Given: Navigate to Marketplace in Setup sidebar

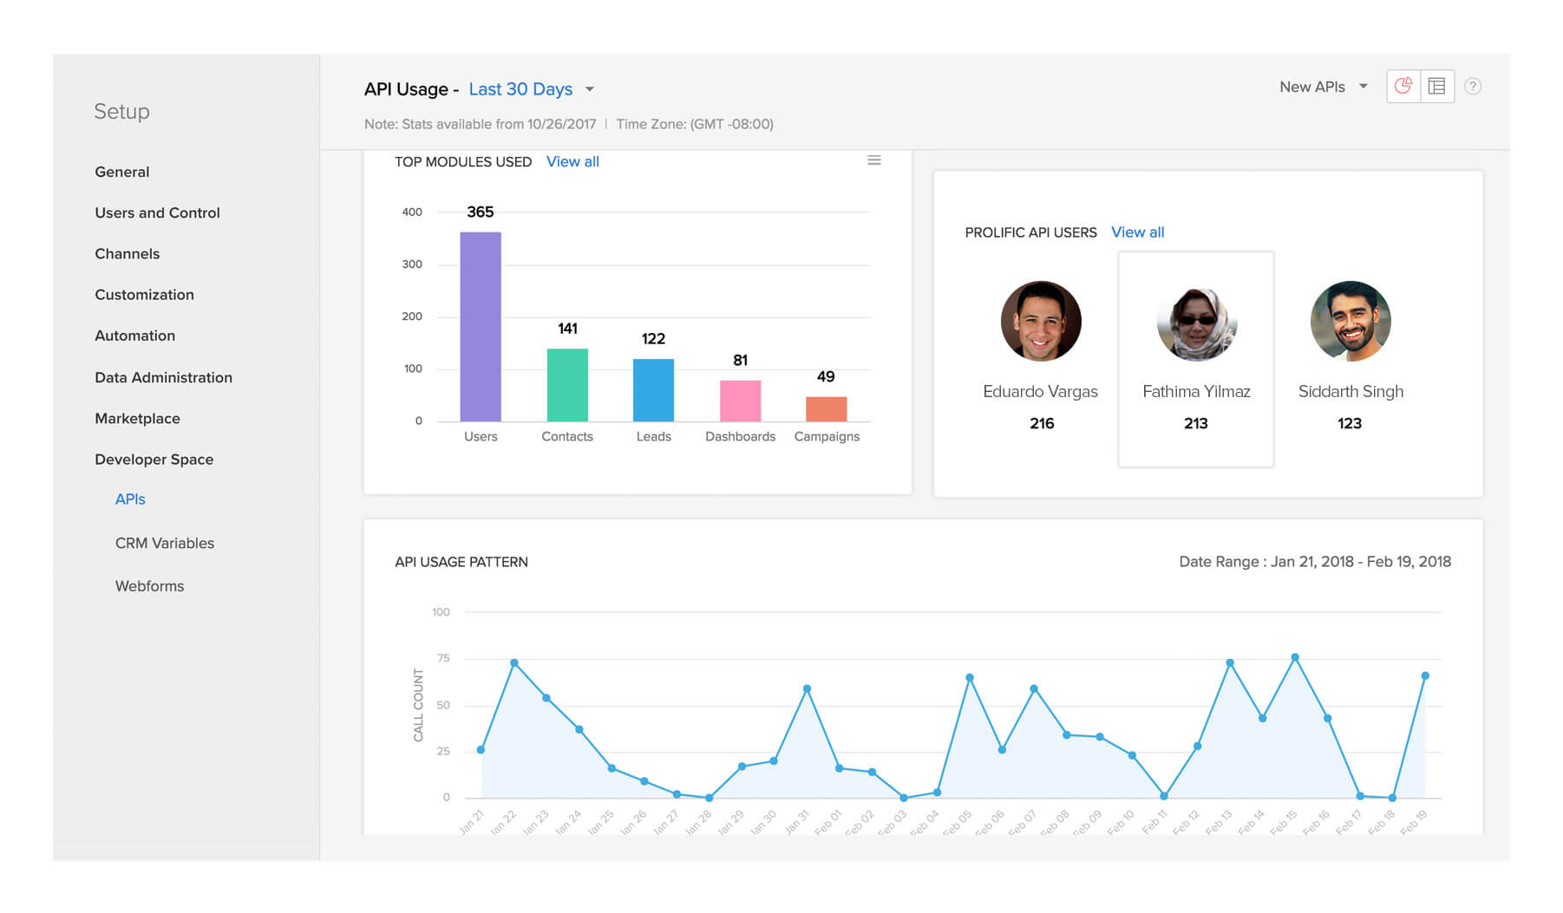Looking at the screenshot, I should click(x=137, y=419).
